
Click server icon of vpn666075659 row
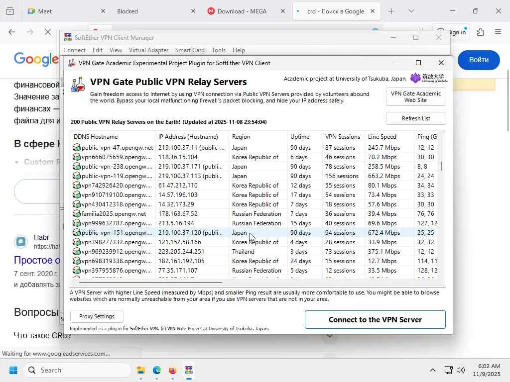[76, 157]
